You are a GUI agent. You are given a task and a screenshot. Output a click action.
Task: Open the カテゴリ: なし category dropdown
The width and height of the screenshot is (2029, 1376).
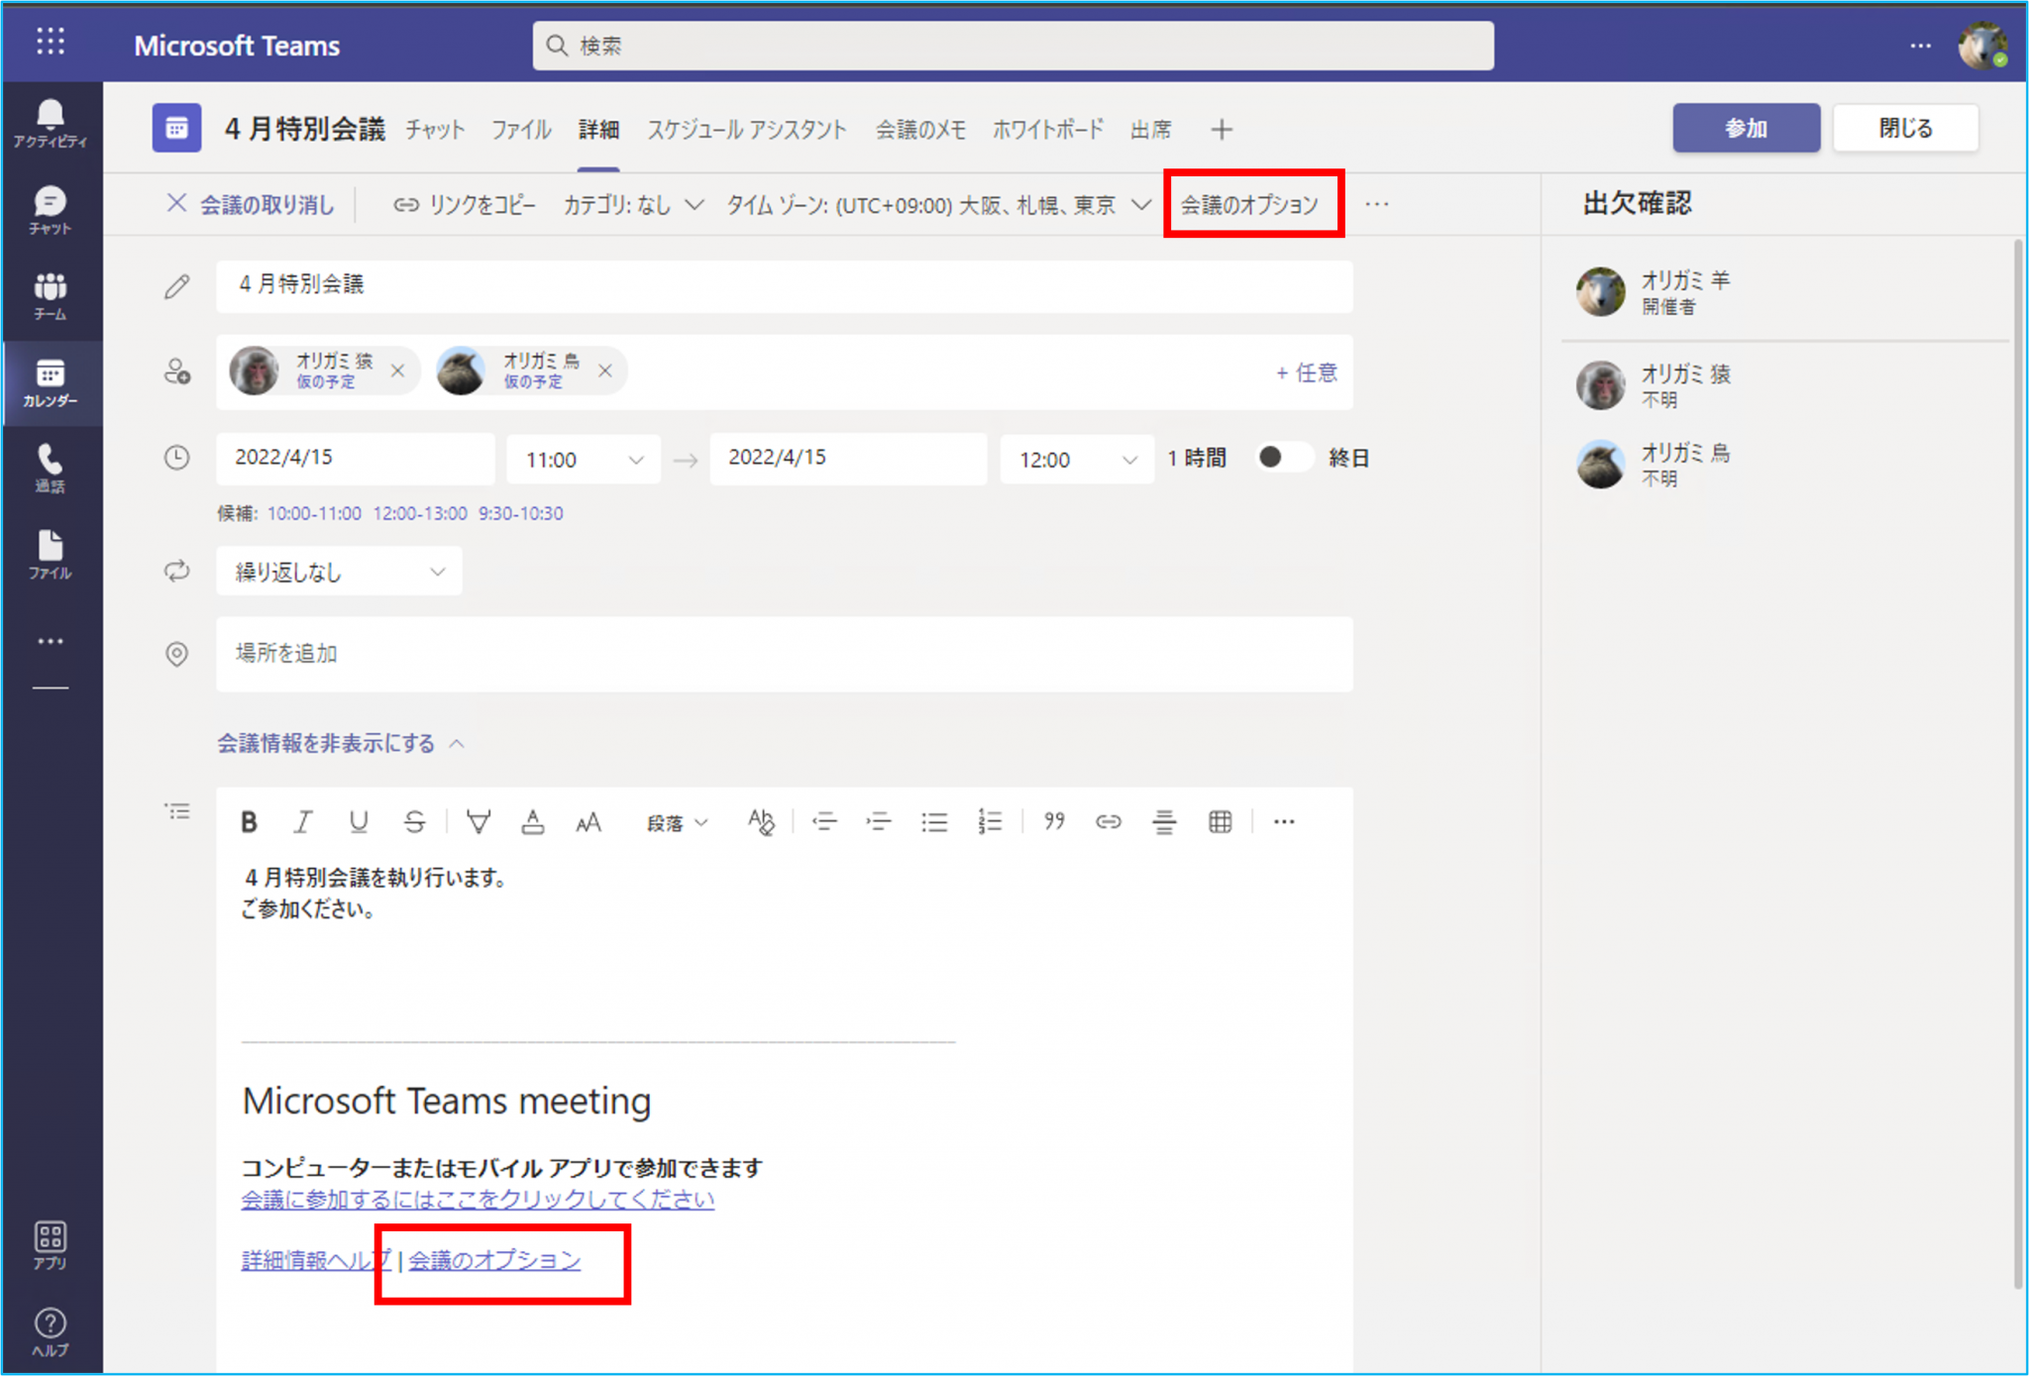(x=633, y=205)
